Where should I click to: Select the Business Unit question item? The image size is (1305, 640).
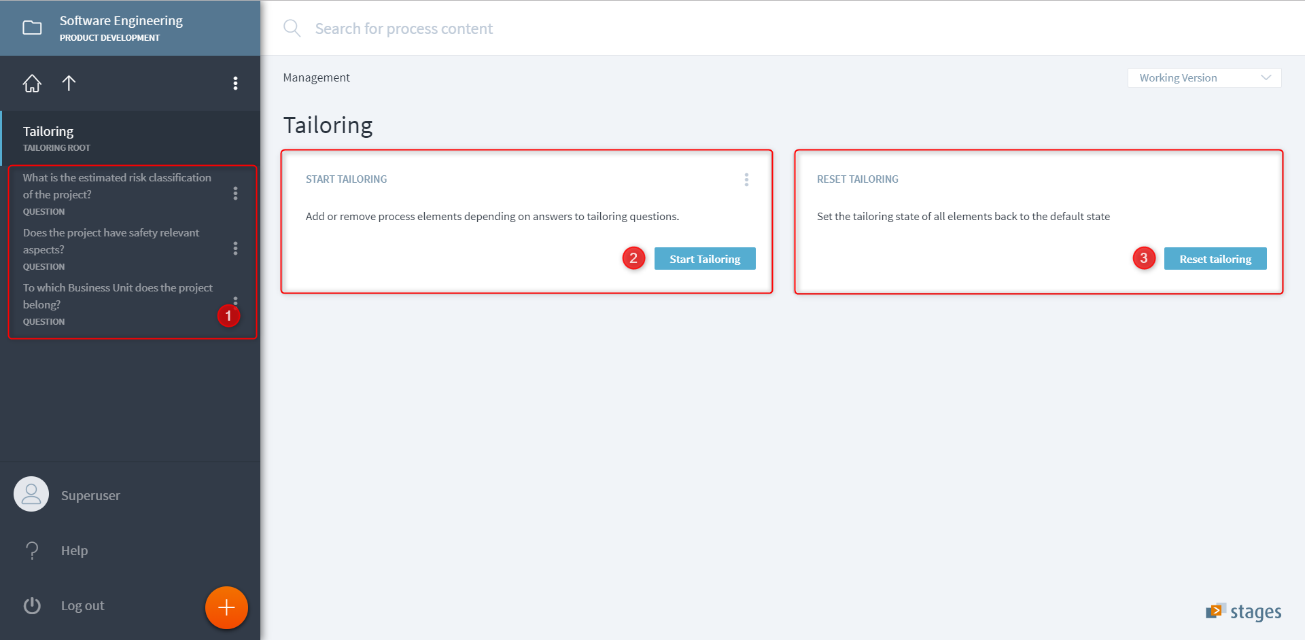(x=118, y=296)
